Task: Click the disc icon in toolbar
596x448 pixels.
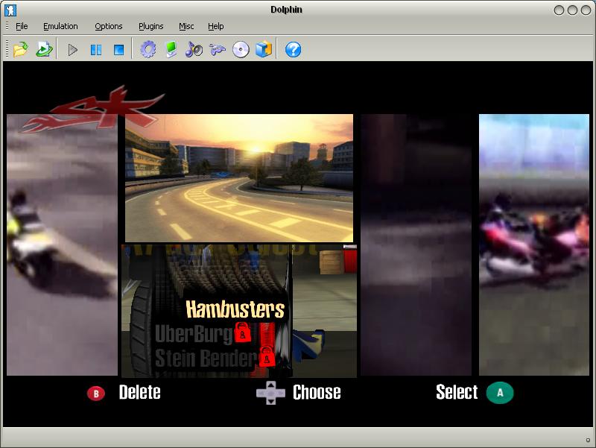Action: (x=240, y=50)
